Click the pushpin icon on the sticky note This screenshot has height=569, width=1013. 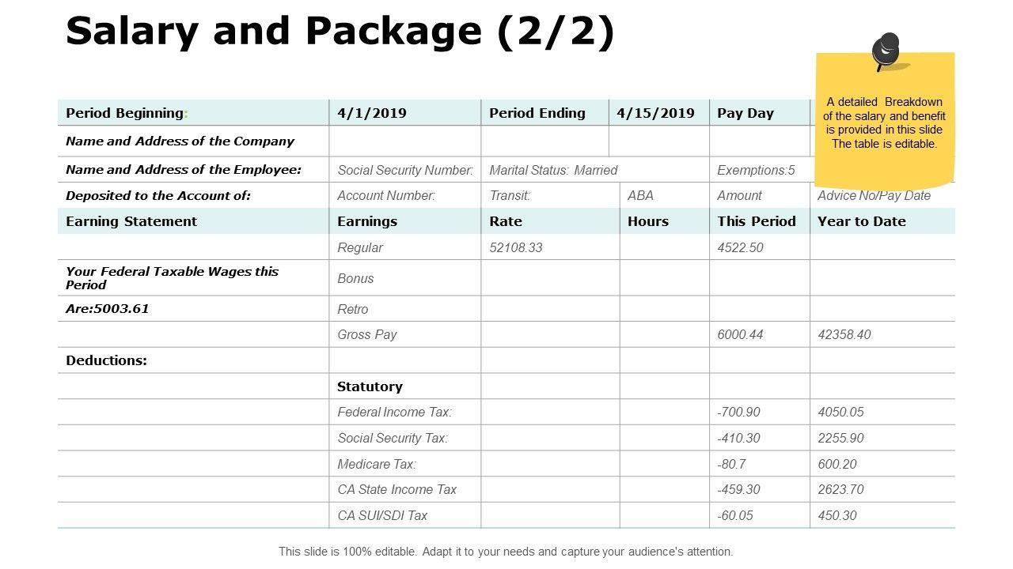(886, 52)
